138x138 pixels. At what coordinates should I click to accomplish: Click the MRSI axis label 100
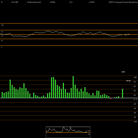(135, 78)
